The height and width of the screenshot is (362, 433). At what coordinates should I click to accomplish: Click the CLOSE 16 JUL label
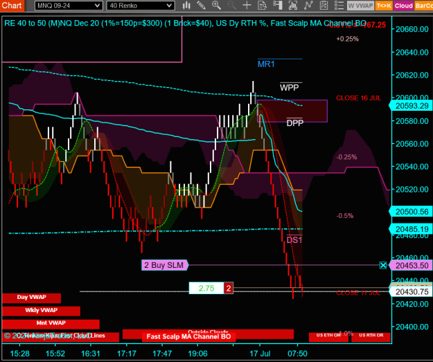click(x=358, y=98)
